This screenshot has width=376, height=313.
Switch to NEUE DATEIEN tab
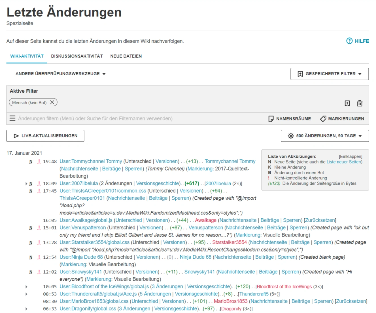coord(126,56)
